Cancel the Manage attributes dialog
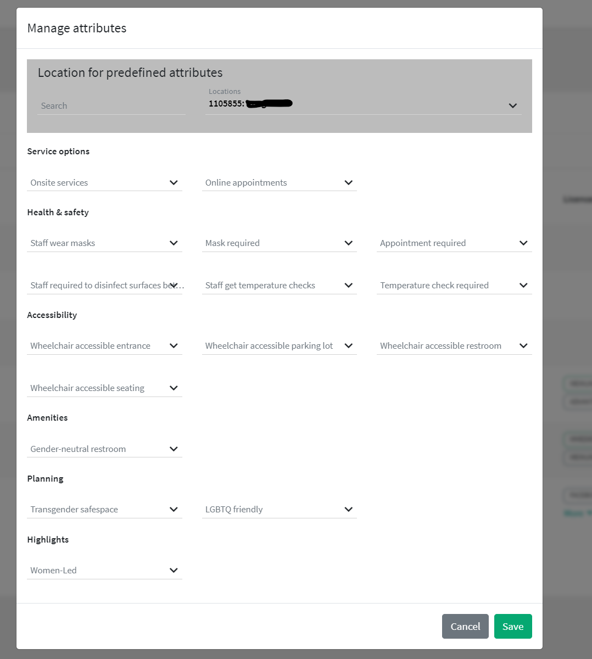 465,626
